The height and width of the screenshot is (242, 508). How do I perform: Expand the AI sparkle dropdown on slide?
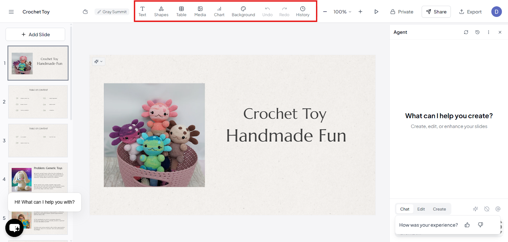(98, 62)
